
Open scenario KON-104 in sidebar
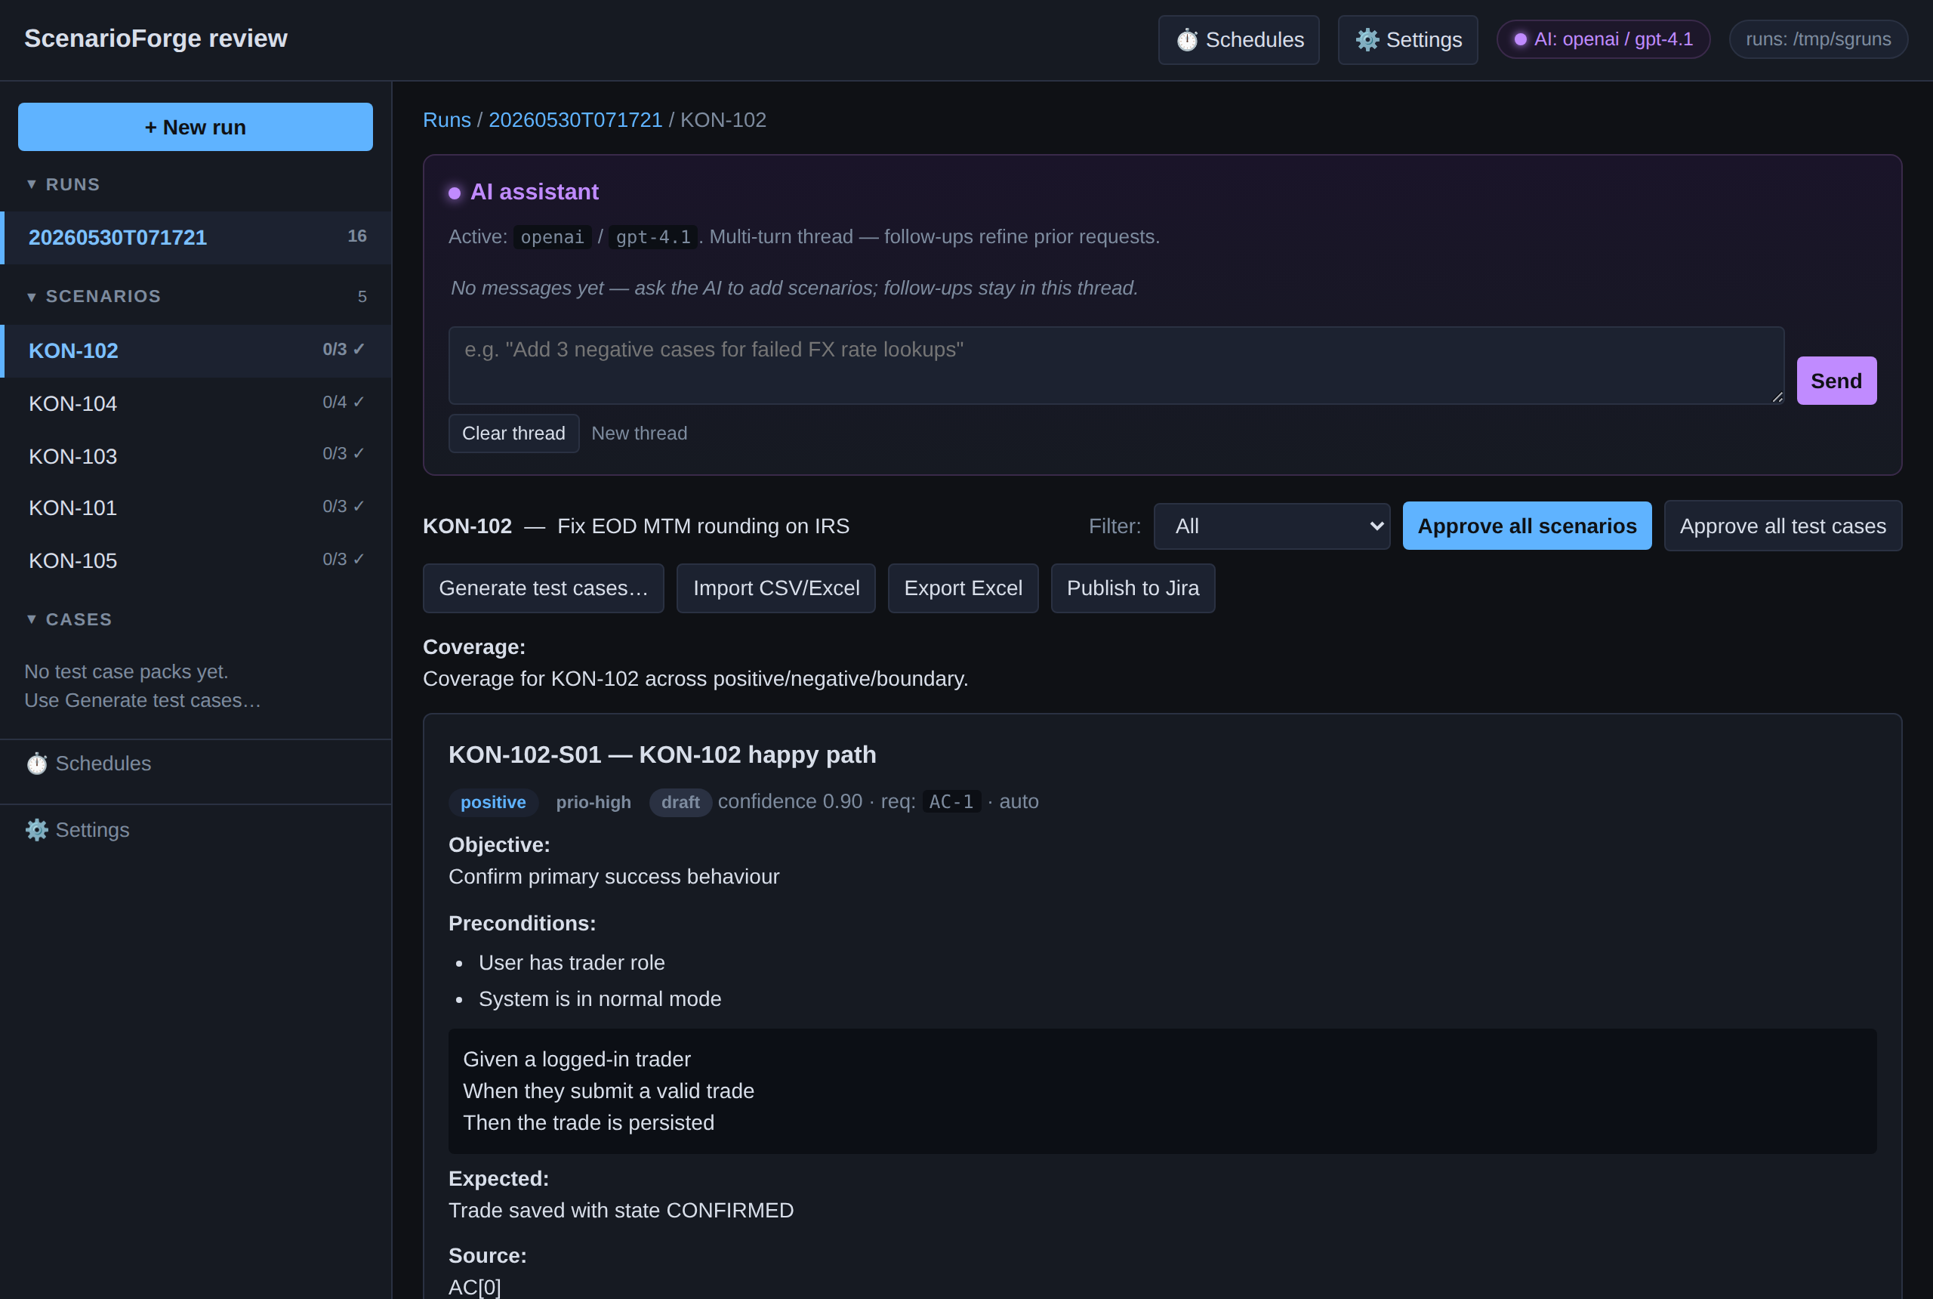196,403
